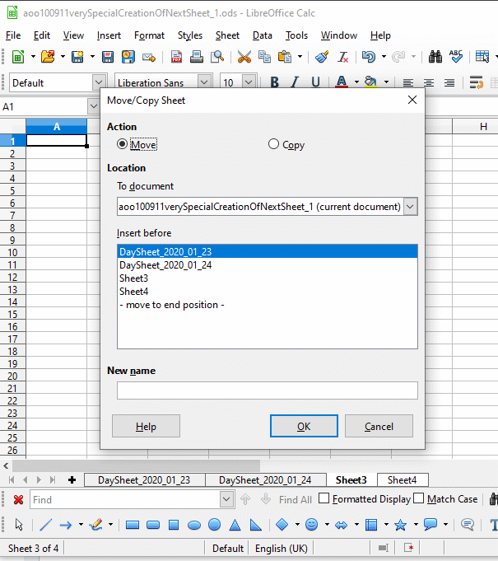
Task: Close the Find toolbar with red X
Action: point(18,499)
